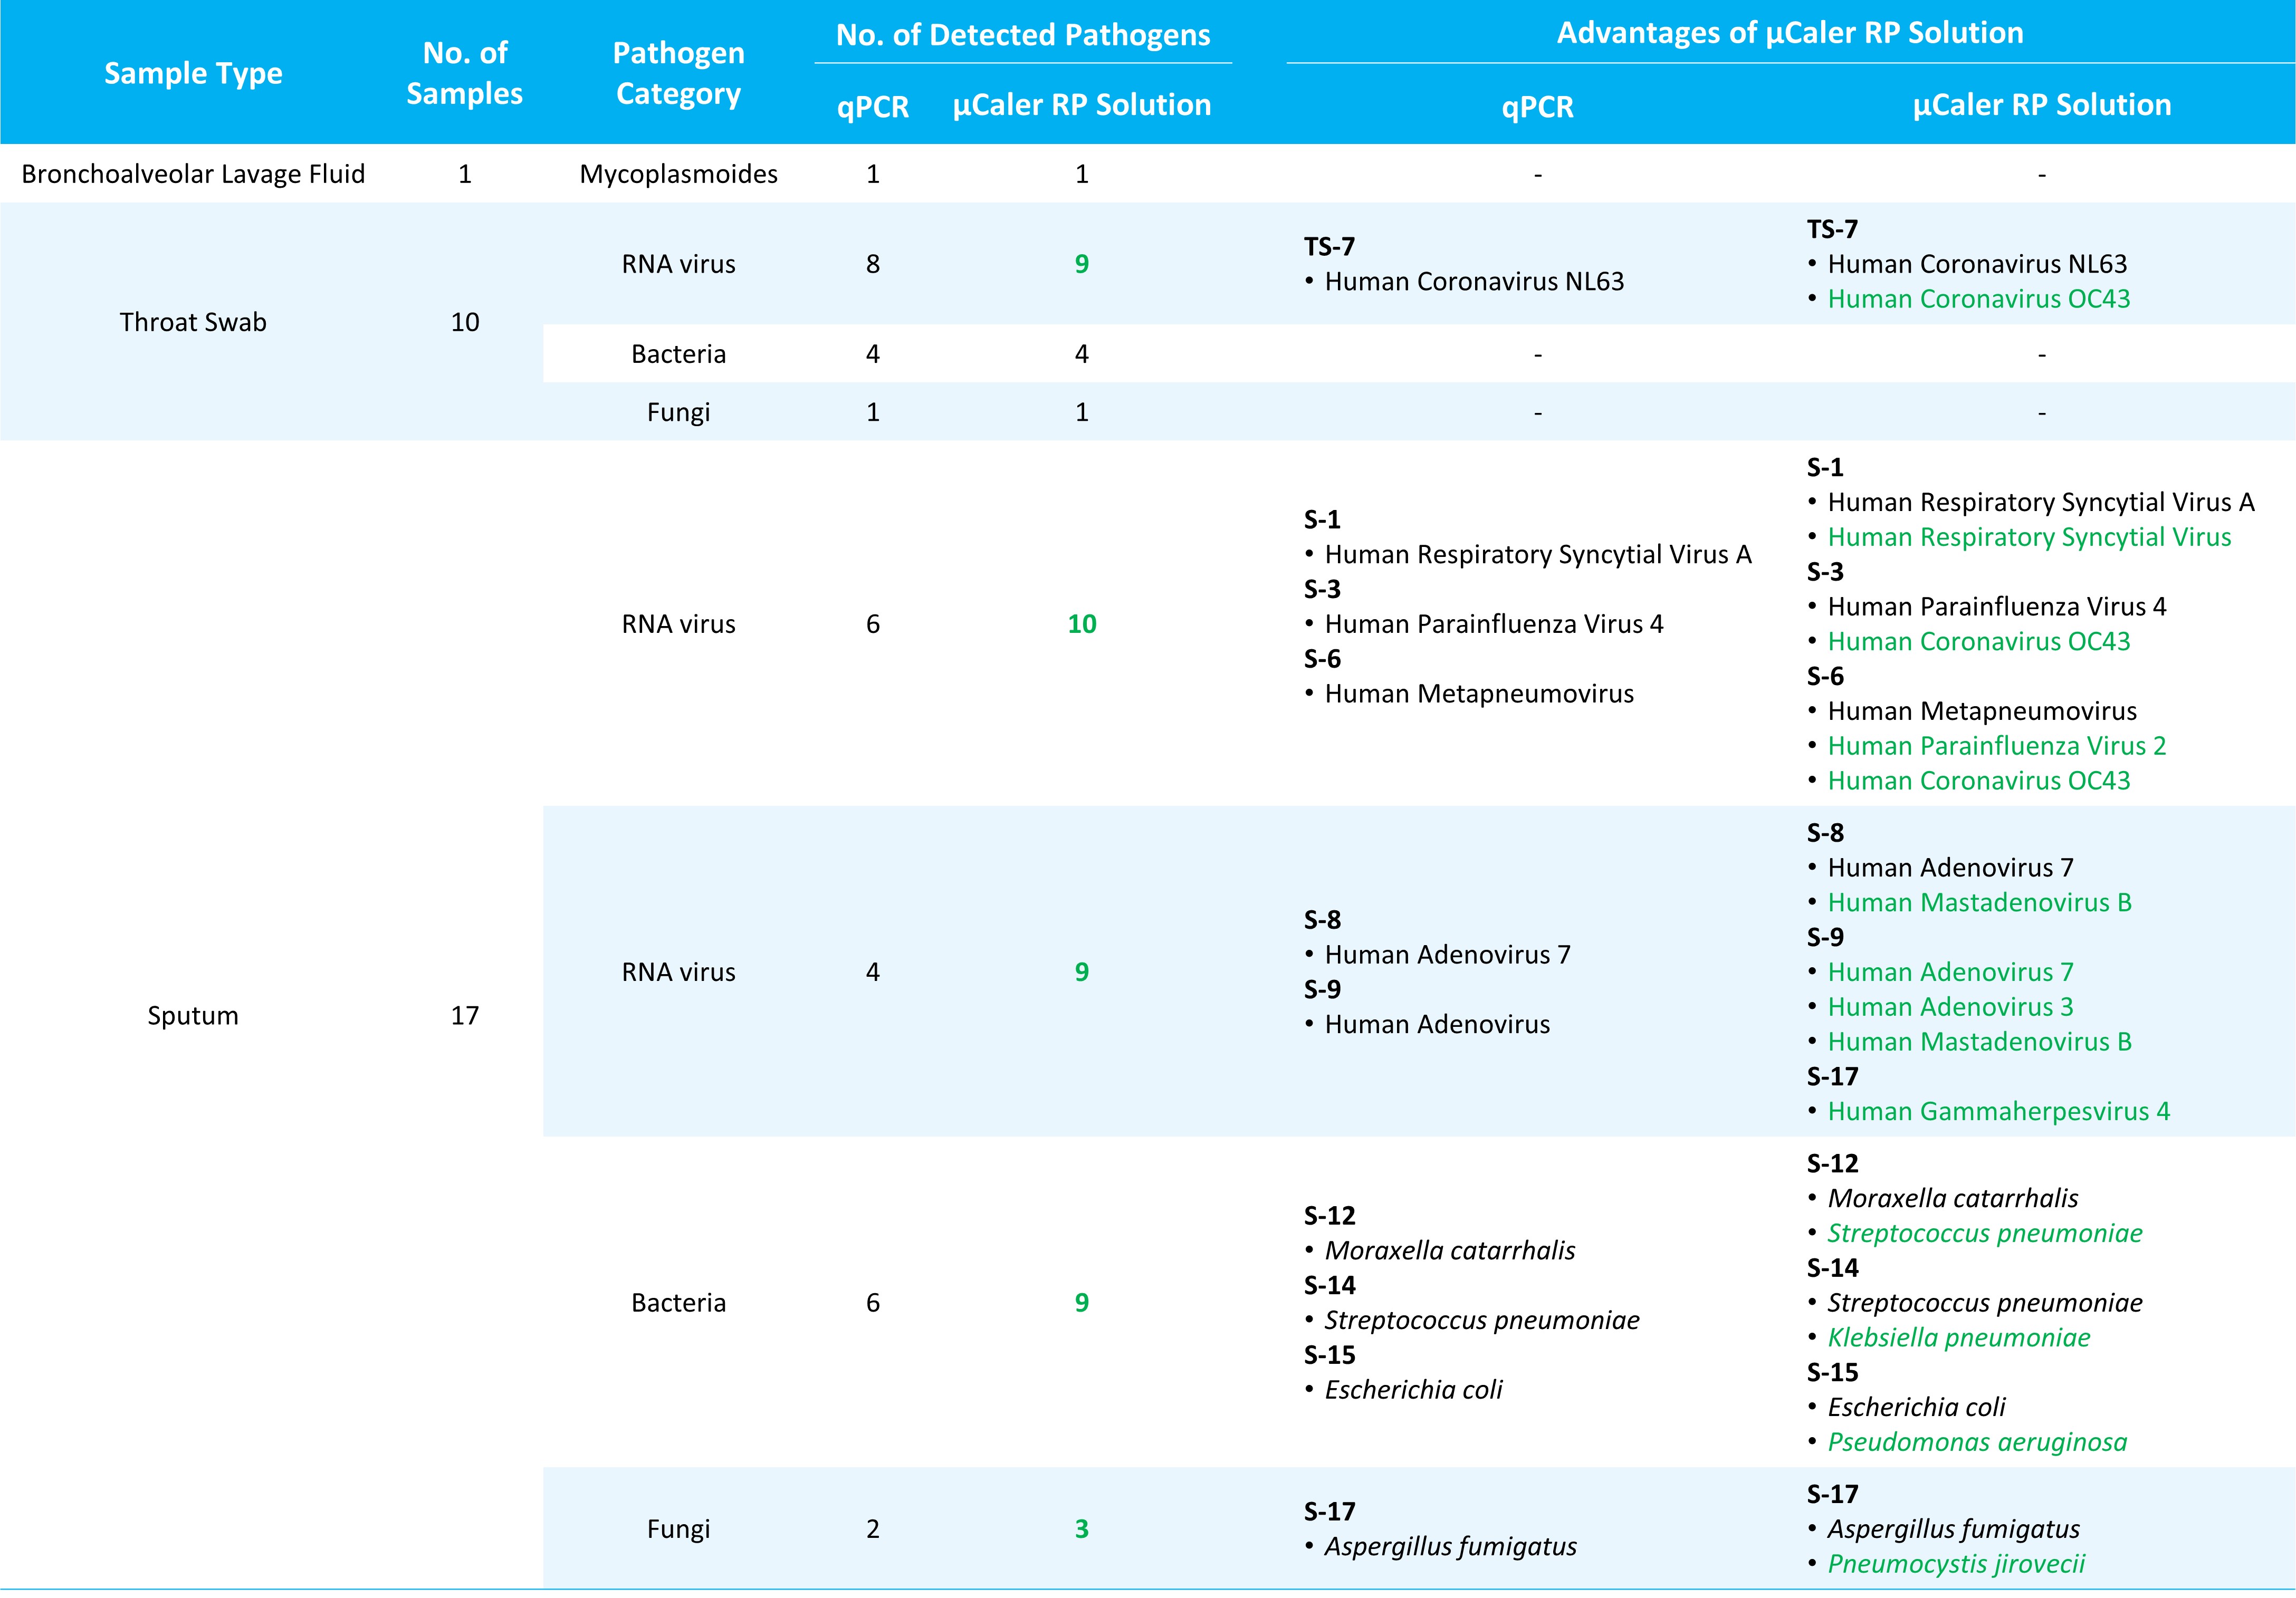This screenshot has height=1598, width=2296.
Task: Click the Human Metapneumovirus text under qPCR
Action: pos(1478,694)
